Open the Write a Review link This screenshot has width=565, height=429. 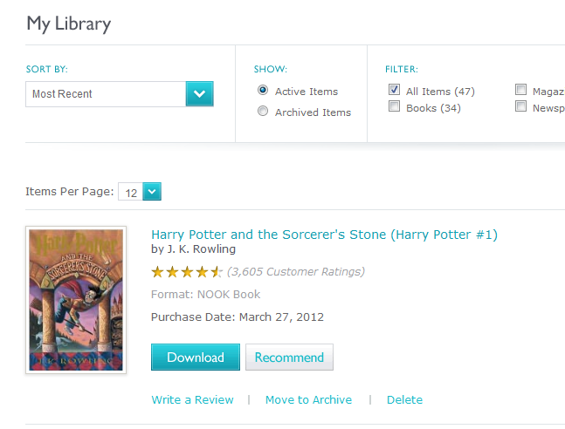192,399
